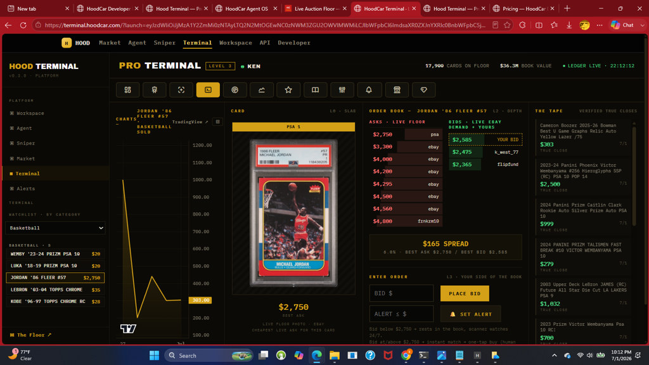The image size is (649, 365).
Task: Open the TradingView link above chart
Action: [x=190, y=122]
